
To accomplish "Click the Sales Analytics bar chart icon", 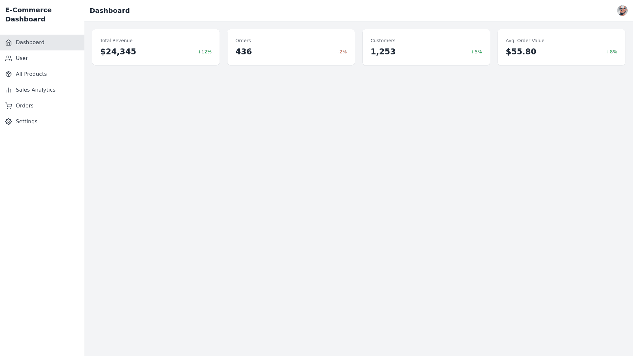I will tap(9, 90).
